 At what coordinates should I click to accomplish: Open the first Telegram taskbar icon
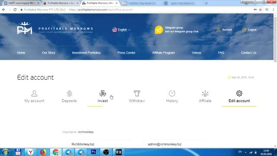pyautogui.click(x=68, y=152)
